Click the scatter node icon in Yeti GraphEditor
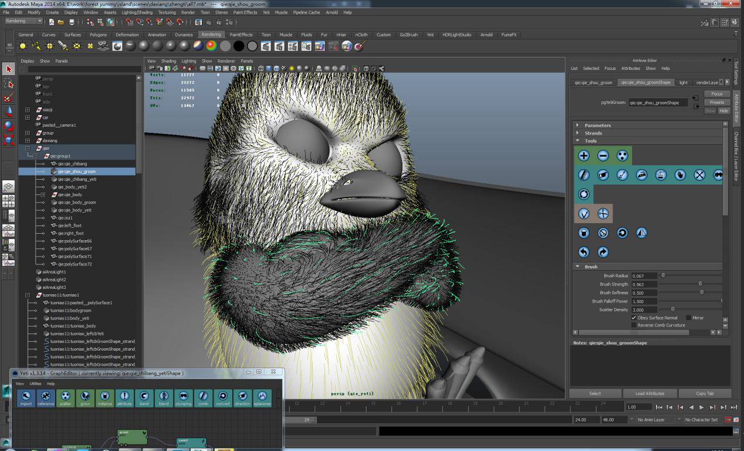Viewport: 744px width, 451px height. [65, 396]
